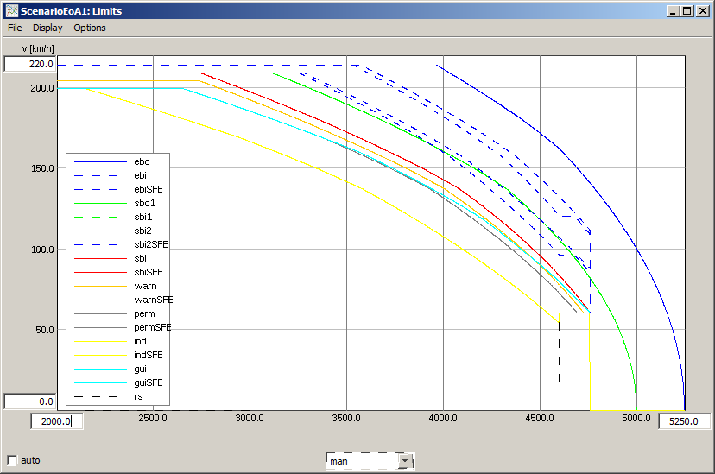Viewport: 715px width, 474px height.
Task: Enable the auto checkbox
Action: point(12,460)
